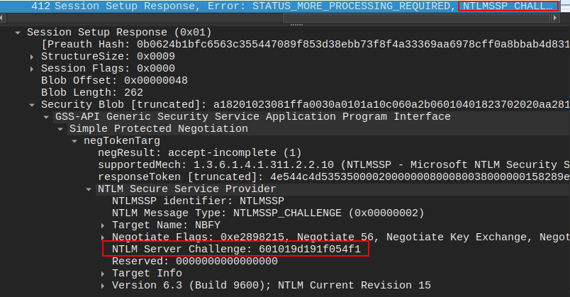Select the NTLM Message Type field
Viewport: 570px width, 297px height.
coord(268,213)
